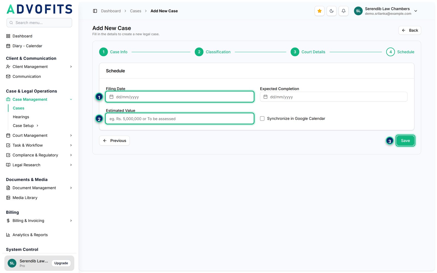Toggle dark mode with the moon icon

click(332, 11)
